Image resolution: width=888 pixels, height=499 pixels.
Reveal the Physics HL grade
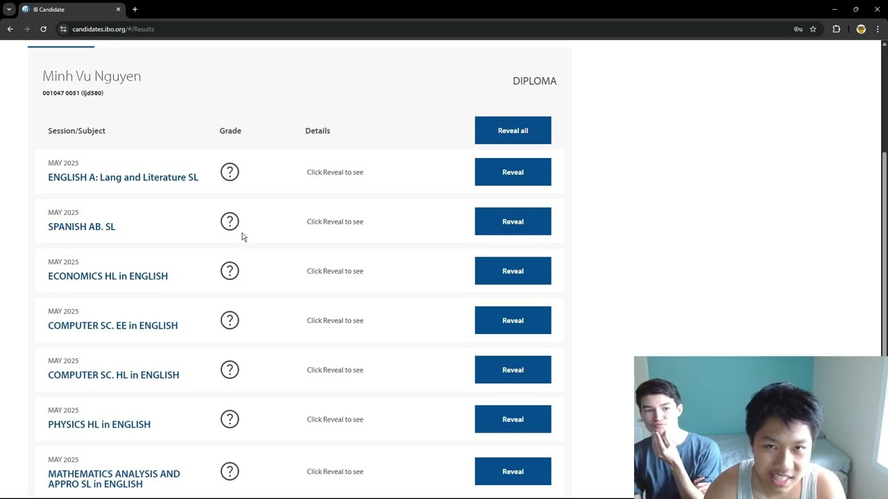click(513, 419)
